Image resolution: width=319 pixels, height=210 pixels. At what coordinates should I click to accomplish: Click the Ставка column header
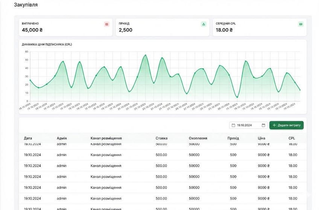point(161,138)
